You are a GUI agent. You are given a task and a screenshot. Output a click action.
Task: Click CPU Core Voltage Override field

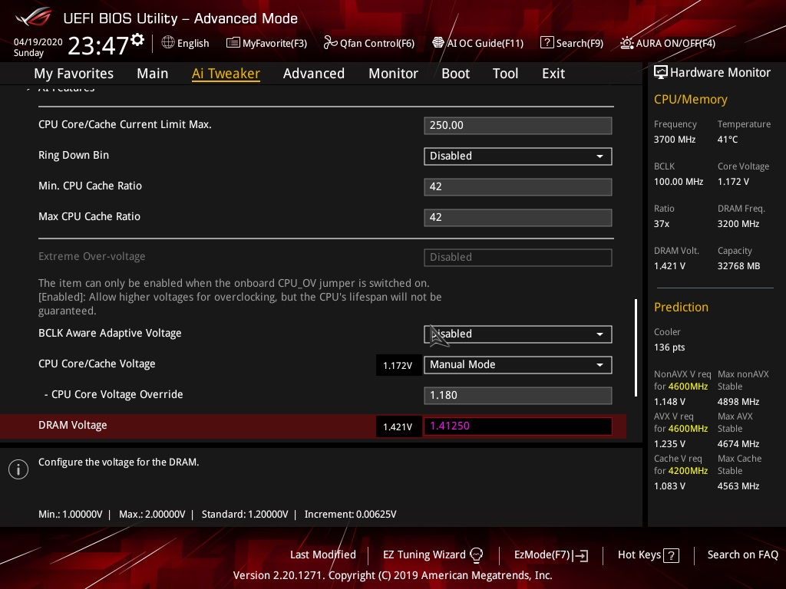point(518,395)
